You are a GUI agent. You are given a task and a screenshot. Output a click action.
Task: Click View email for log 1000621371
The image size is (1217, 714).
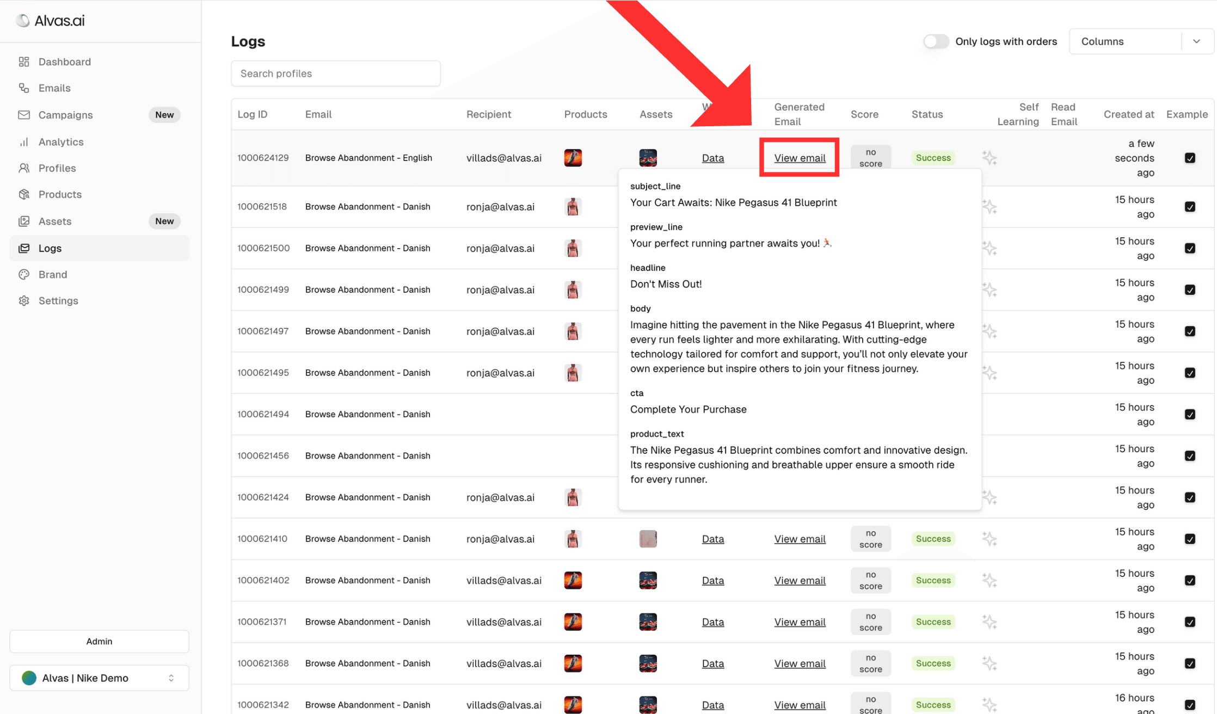point(800,622)
